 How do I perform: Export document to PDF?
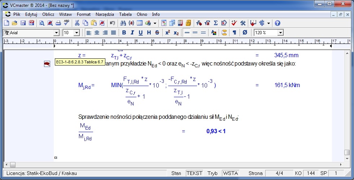(x=31, y=23)
